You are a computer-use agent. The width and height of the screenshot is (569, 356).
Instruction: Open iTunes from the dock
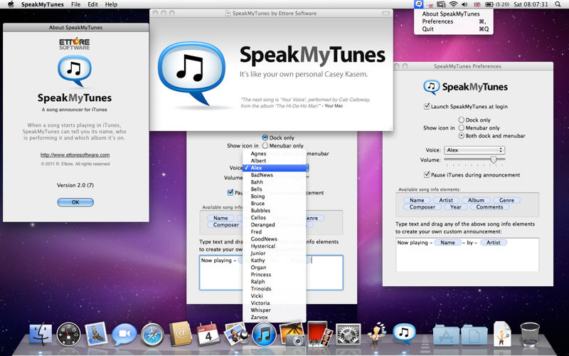[x=264, y=334]
